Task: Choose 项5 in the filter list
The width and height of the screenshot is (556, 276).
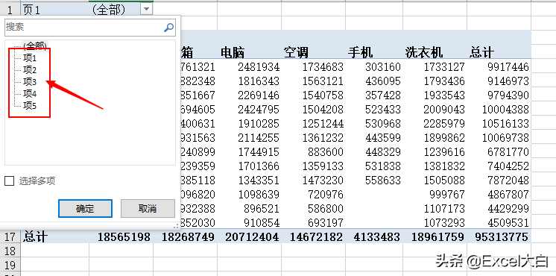Action: pos(30,105)
